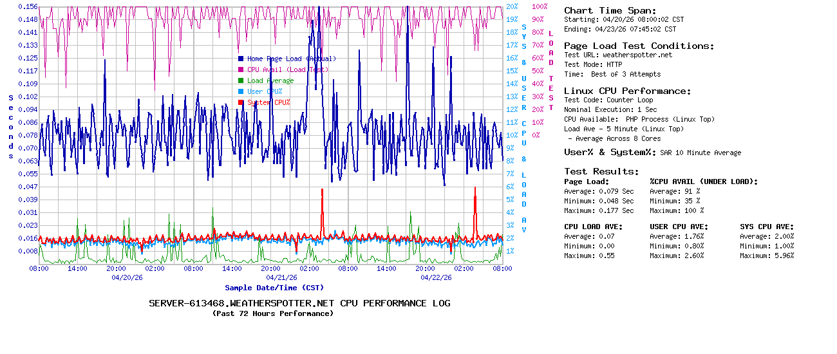Click the 04/21/26 date label on x-axis
This screenshot has width=837, height=354.
281,277
